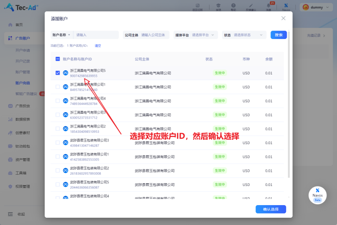Open 首页 in the sidebar
337x225 pixels.
click(x=19, y=25)
